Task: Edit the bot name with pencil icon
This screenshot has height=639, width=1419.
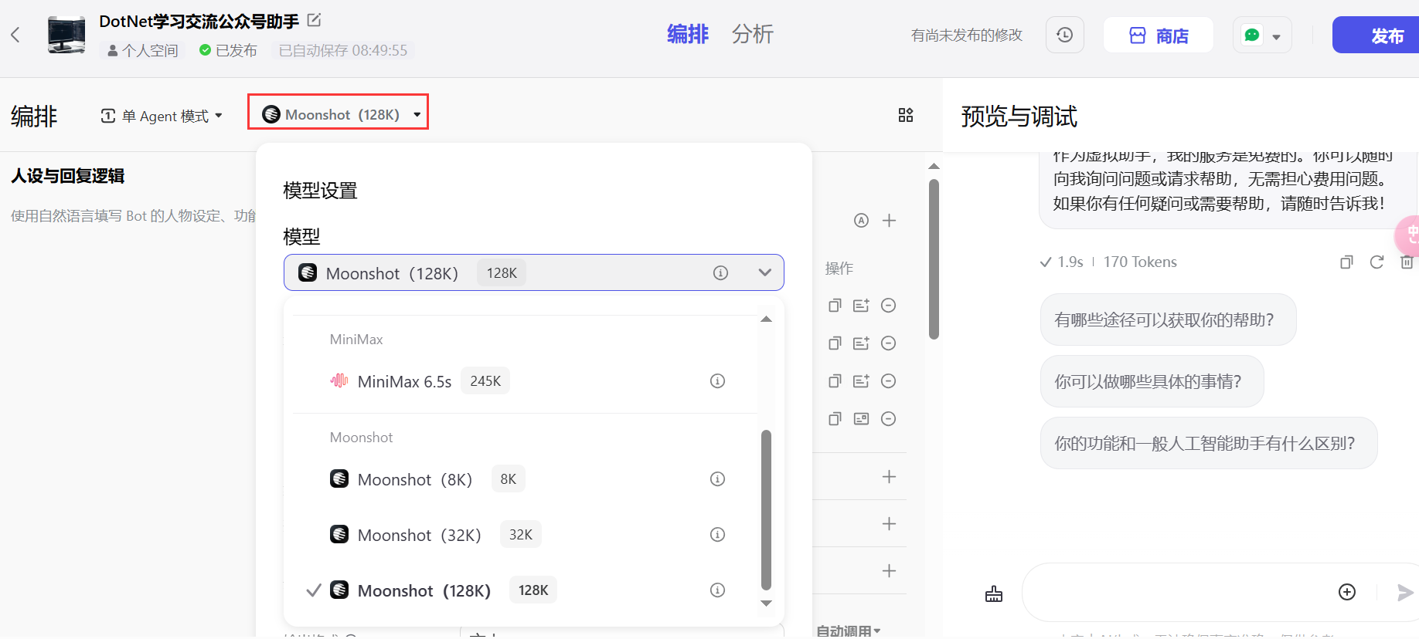Action: (314, 20)
